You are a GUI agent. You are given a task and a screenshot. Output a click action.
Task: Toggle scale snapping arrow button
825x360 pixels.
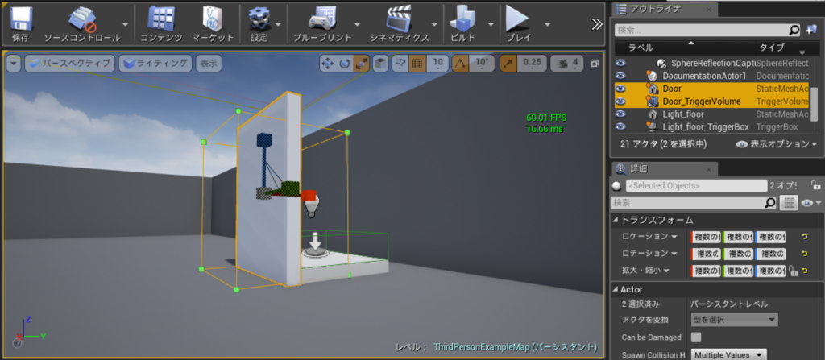click(x=508, y=64)
